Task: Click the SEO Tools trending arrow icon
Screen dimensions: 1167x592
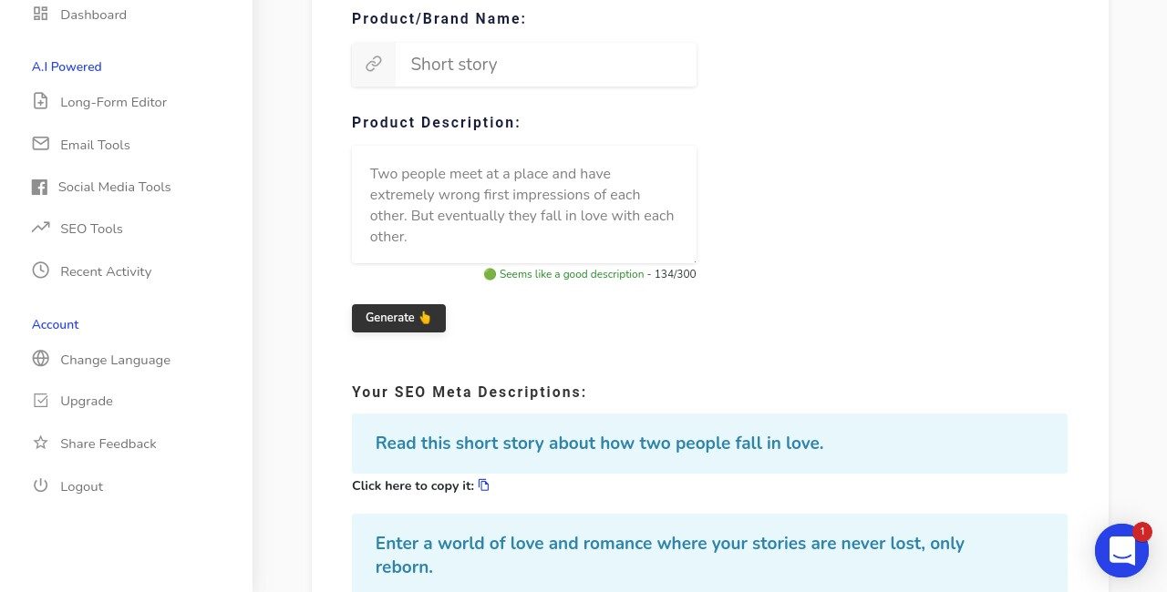Action: tap(40, 228)
